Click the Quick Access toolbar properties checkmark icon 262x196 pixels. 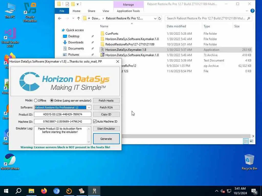[67, 4]
